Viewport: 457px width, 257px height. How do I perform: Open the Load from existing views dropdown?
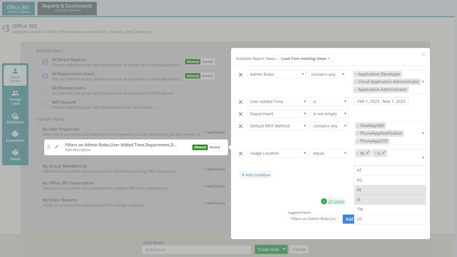[305, 58]
